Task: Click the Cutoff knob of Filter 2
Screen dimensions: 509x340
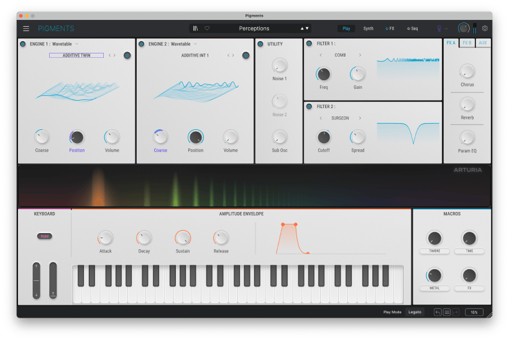Action: 324,137
